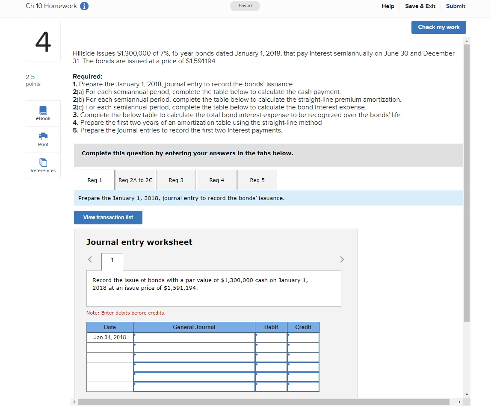Open the eBook resource

point(43,113)
